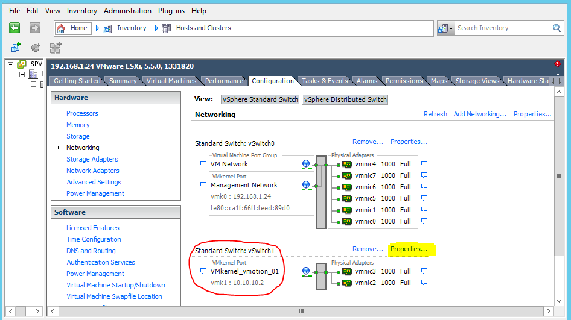Screen dimensions: 571x320
Task: Click speech bubble left of VMkernel_vmotion_01
Action: tap(203, 271)
